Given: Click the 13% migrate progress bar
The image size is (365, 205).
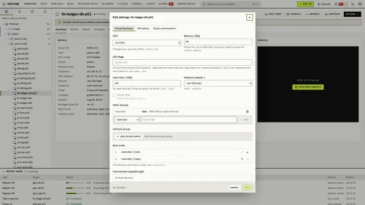Looking at the screenshot, I should pyautogui.click(x=75, y=183).
